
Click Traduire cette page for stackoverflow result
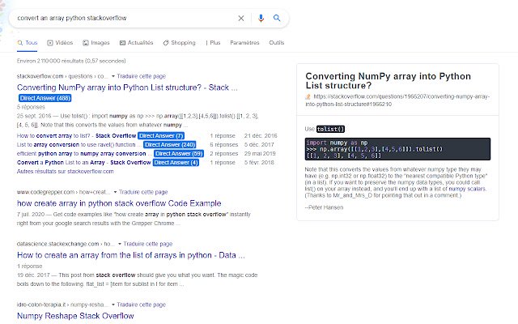(141, 76)
